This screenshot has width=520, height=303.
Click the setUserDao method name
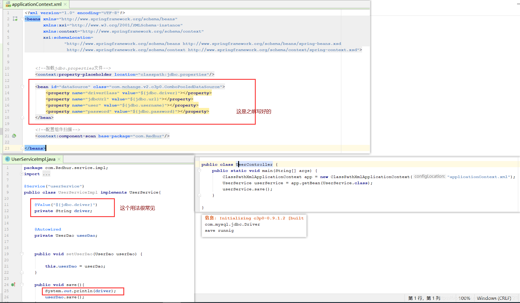79,254
